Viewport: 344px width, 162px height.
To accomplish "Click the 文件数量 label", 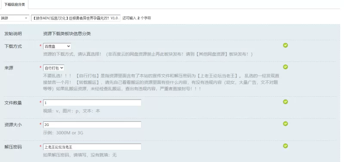I will [x=13, y=103].
